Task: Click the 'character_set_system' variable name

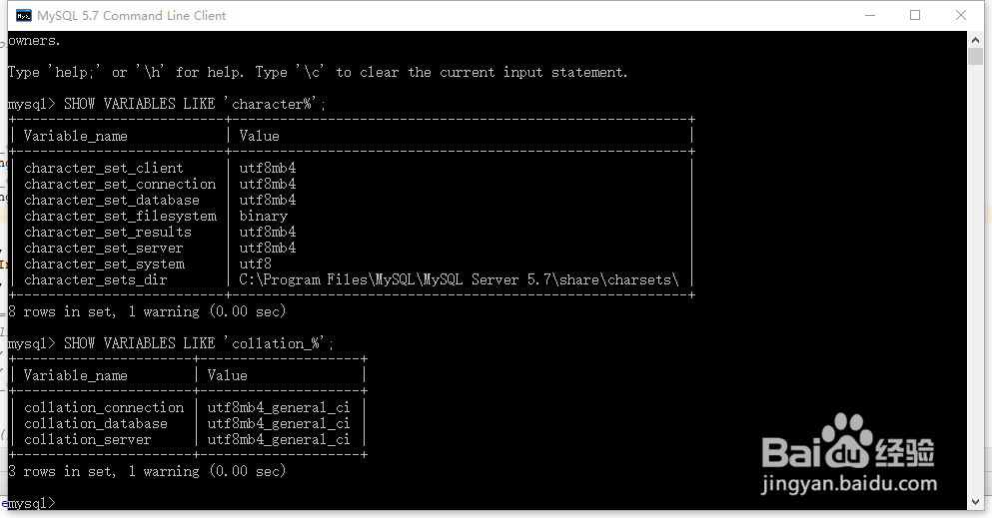Action: [x=104, y=263]
